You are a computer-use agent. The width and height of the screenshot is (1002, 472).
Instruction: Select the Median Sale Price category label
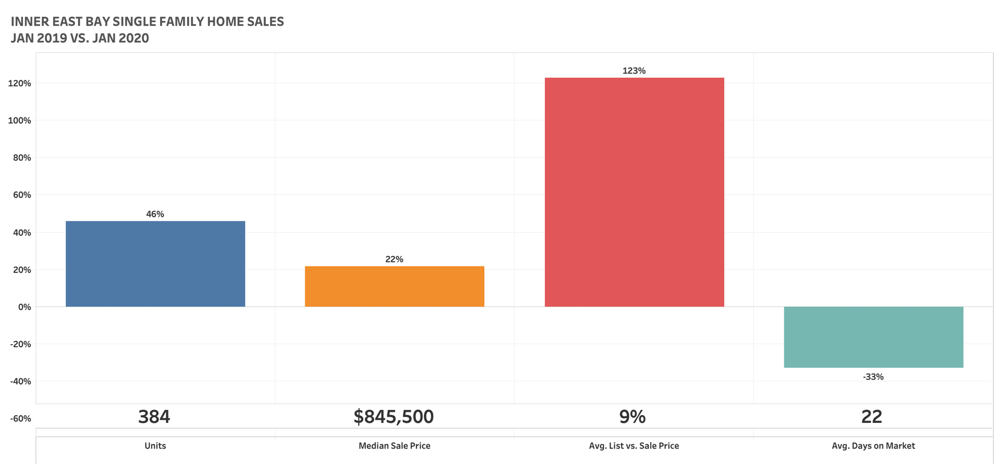click(x=395, y=446)
